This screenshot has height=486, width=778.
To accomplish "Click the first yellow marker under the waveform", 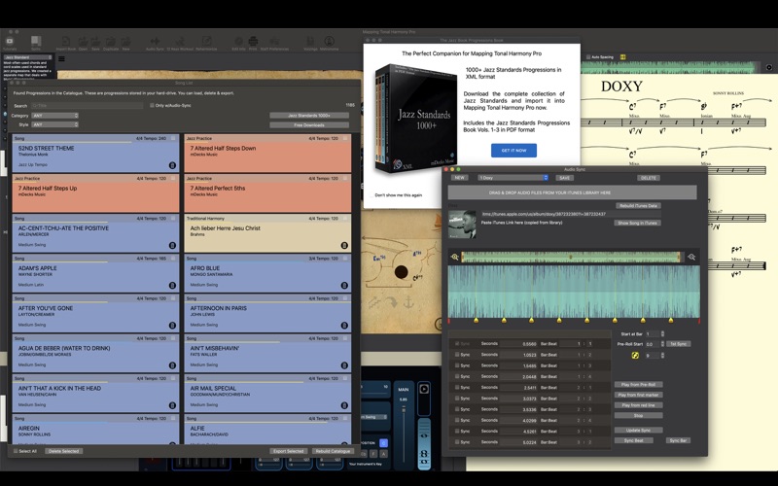I will (477, 321).
